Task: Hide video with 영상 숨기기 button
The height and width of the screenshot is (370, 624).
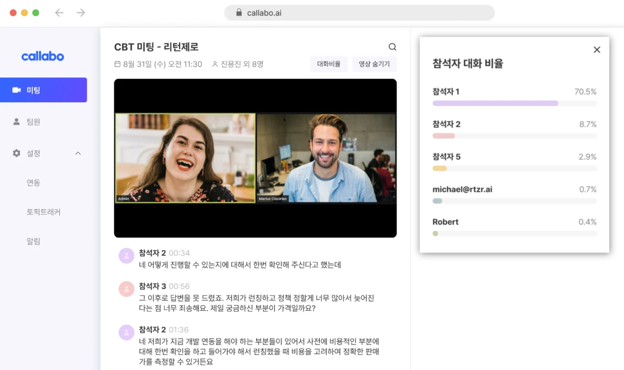Action: click(374, 64)
